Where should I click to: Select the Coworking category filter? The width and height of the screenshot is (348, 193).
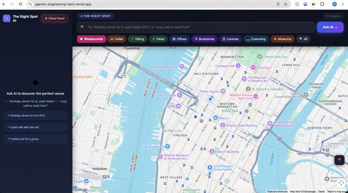(x=256, y=39)
